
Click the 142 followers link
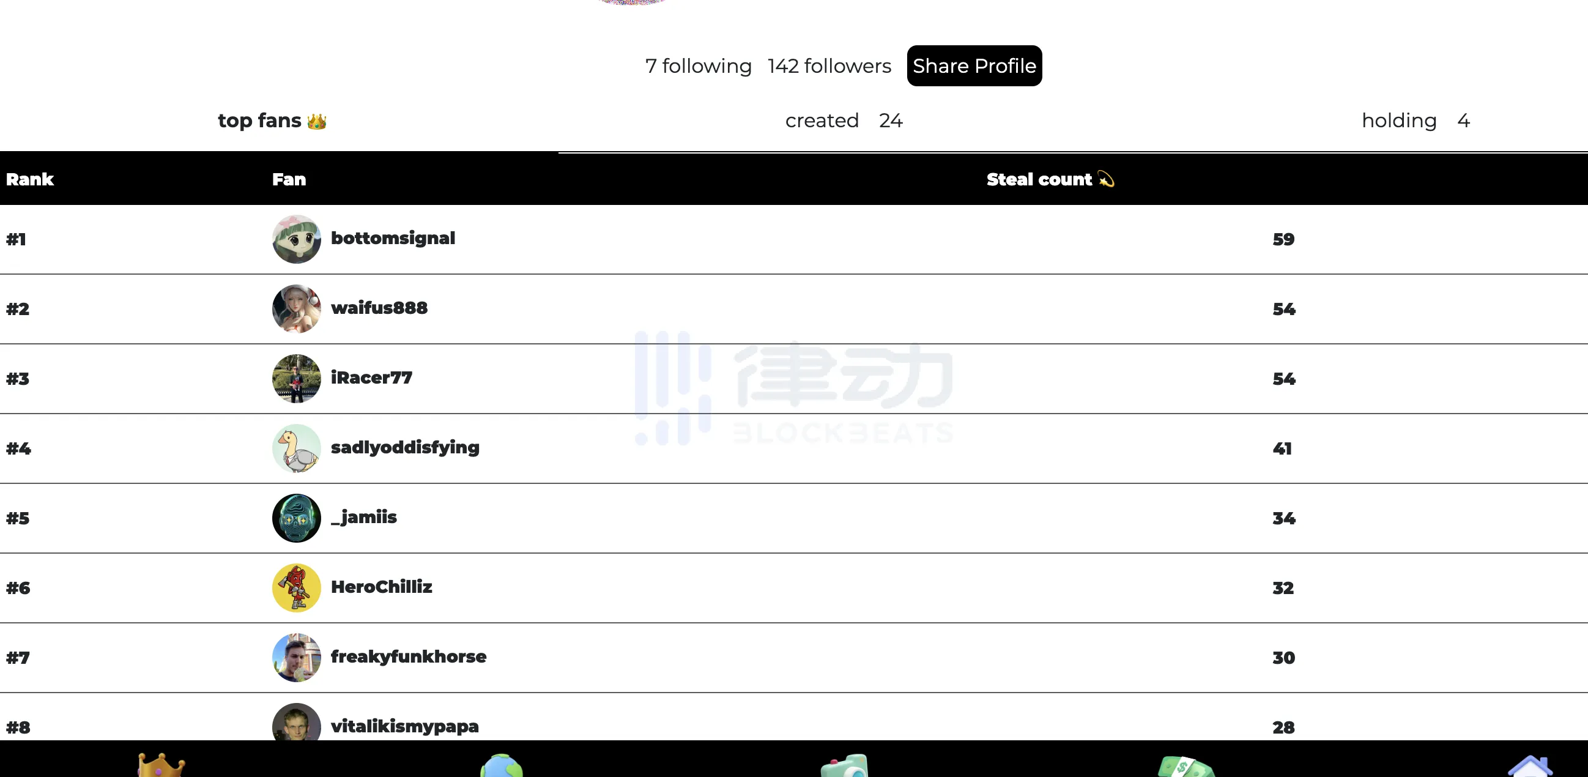pyautogui.click(x=831, y=66)
